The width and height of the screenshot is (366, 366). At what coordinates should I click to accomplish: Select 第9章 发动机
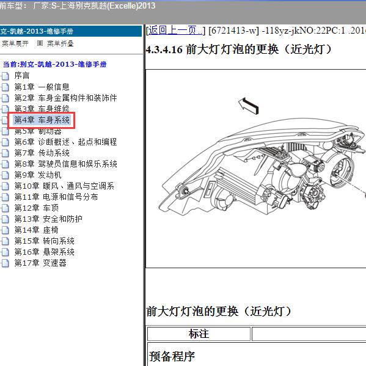[38, 175]
